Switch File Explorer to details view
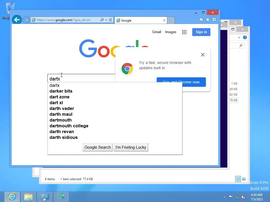 pos(238,179)
